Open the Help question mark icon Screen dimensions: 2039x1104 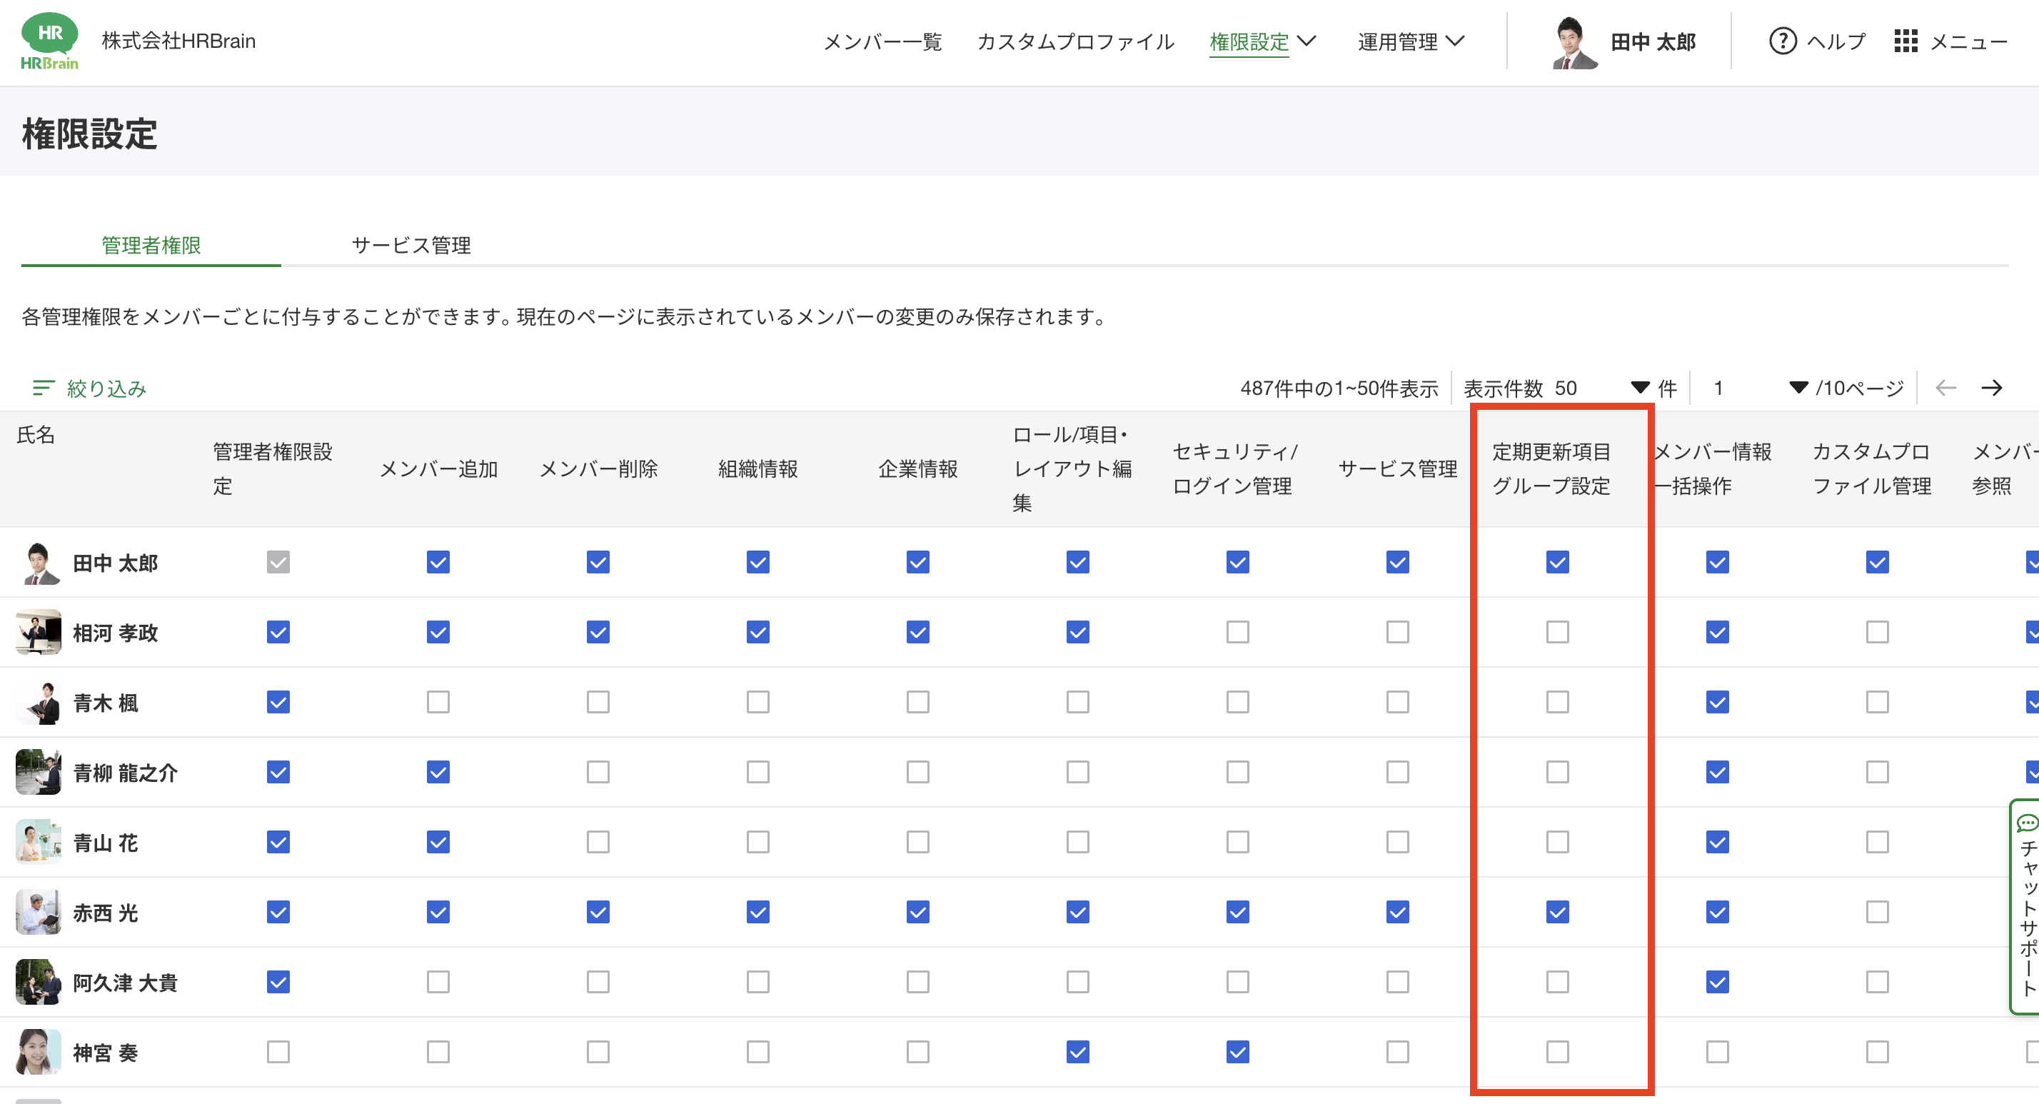(x=1782, y=41)
